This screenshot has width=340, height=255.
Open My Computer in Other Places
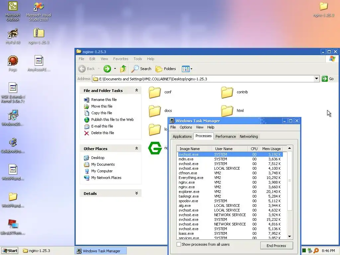click(102, 171)
